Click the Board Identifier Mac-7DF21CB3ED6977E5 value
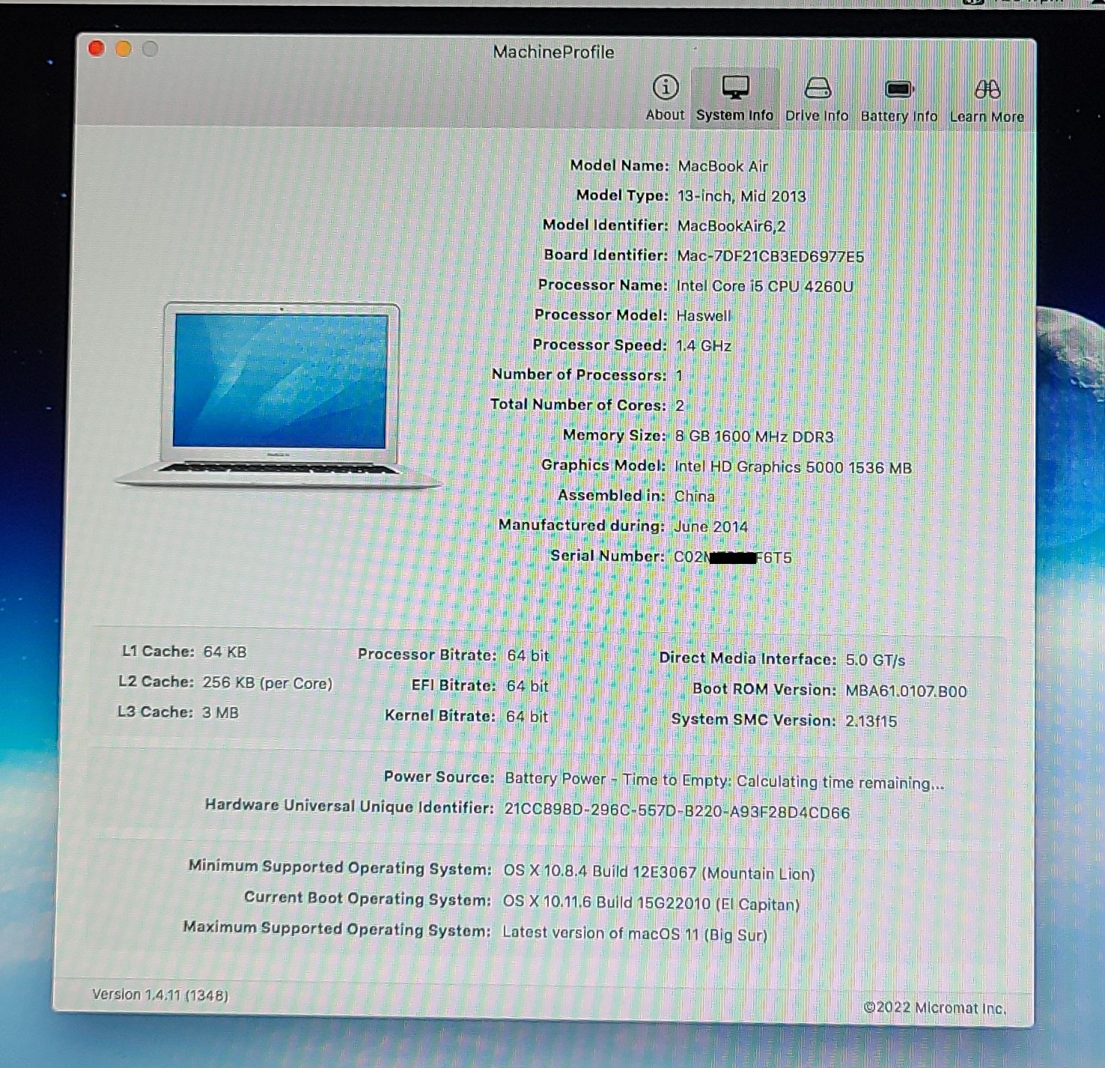1105x1068 pixels. tap(770, 256)
